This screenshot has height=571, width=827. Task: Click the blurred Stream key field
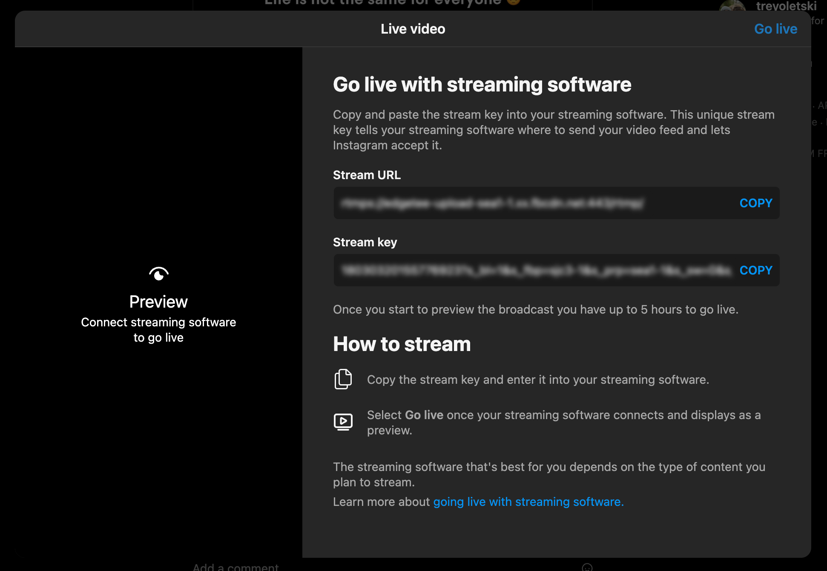[x=536, y=271]
